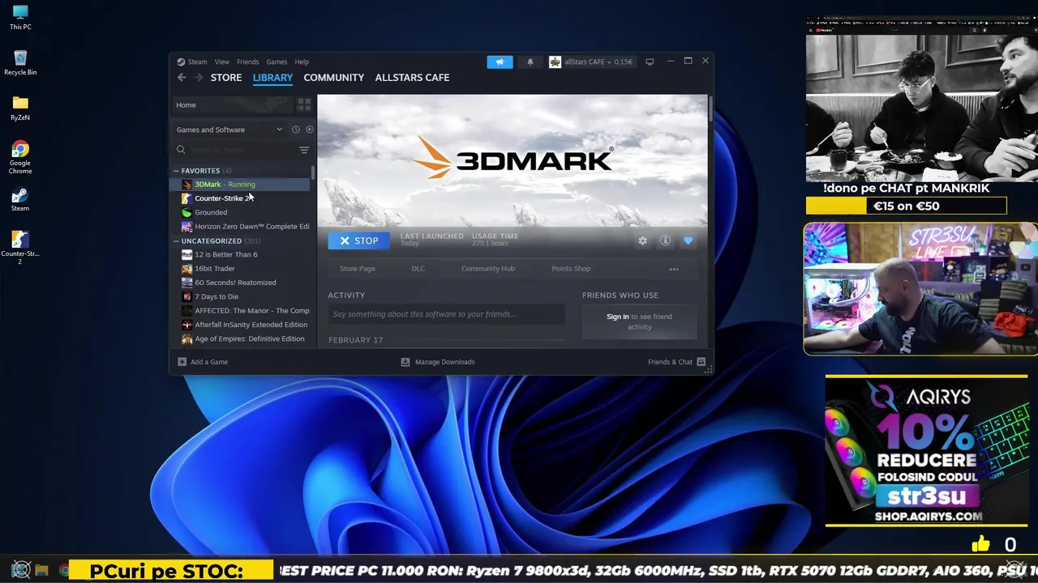This screenshot has height=583, width=1038.
Task: Toggle 3DMark favorite heart
Action: click(688, 240)
